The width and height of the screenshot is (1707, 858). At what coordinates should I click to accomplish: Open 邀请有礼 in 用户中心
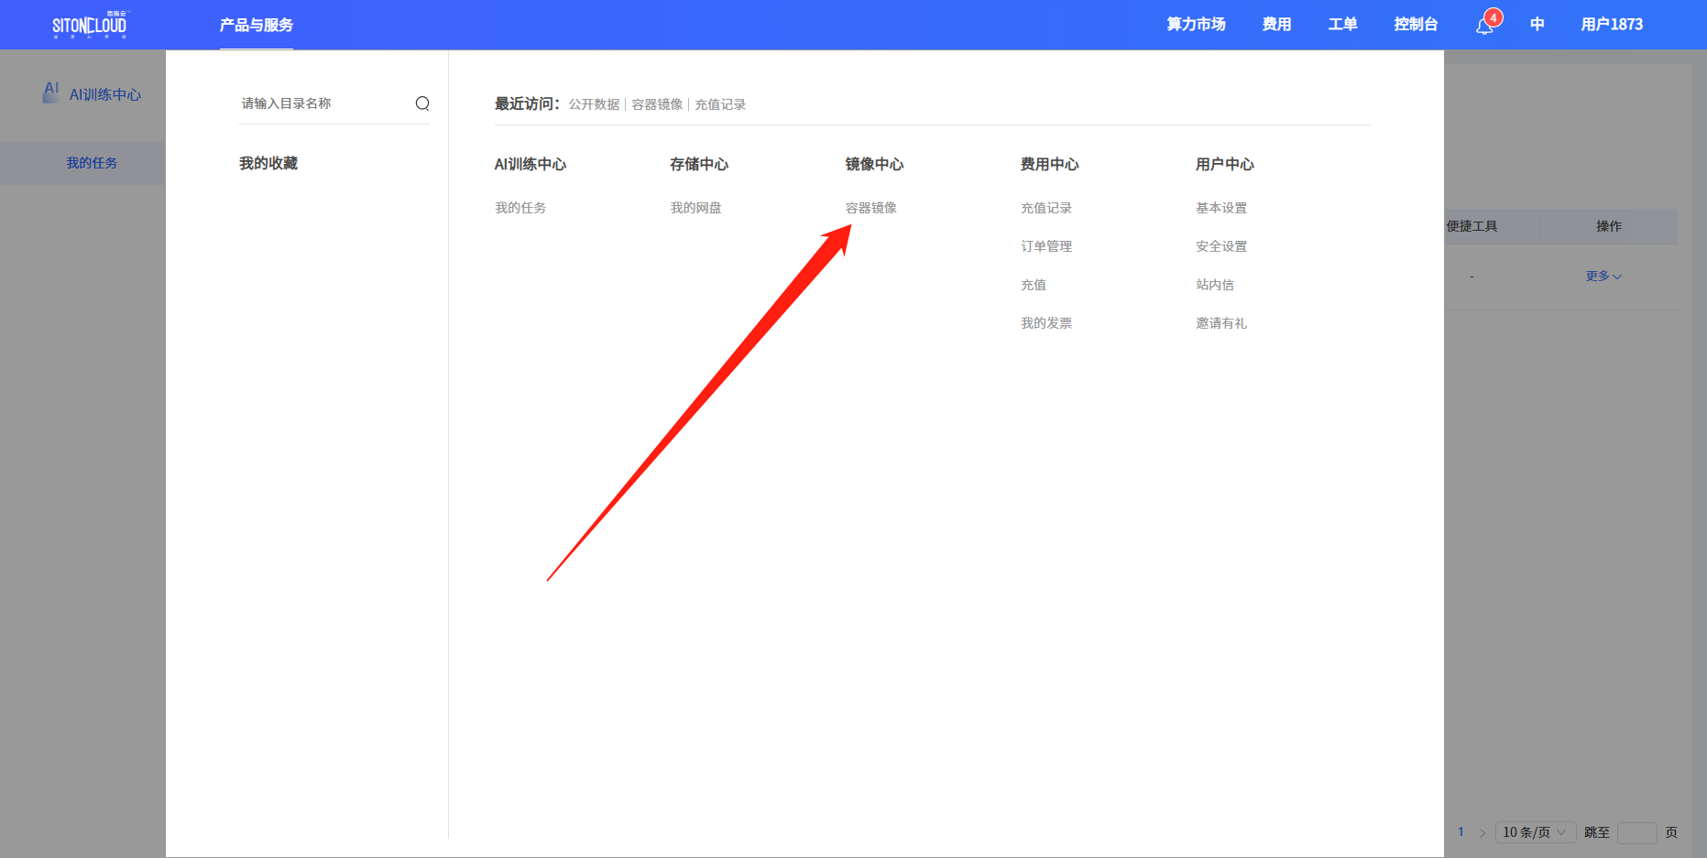[x=1221, y=322]
